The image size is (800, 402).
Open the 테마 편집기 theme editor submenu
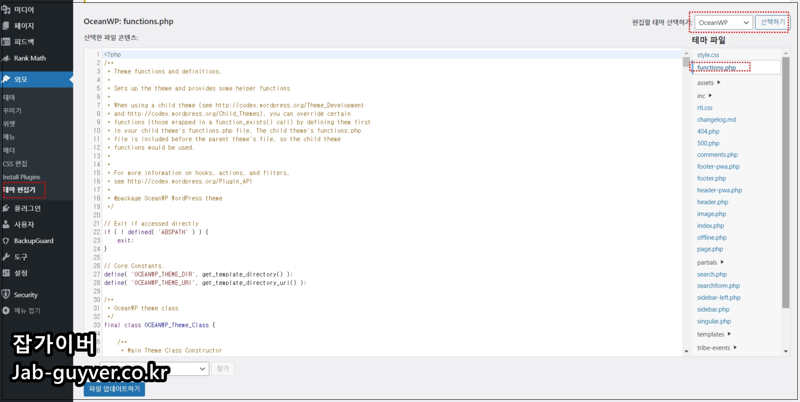point(19,190)
